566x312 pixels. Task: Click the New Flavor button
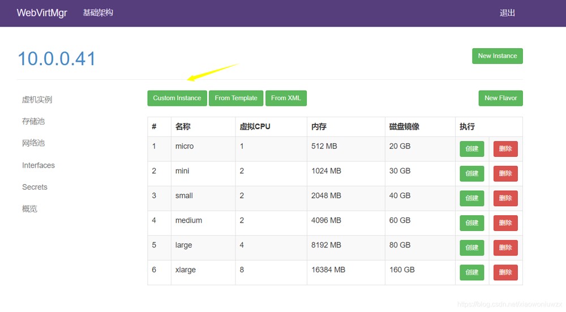[500, 98]
